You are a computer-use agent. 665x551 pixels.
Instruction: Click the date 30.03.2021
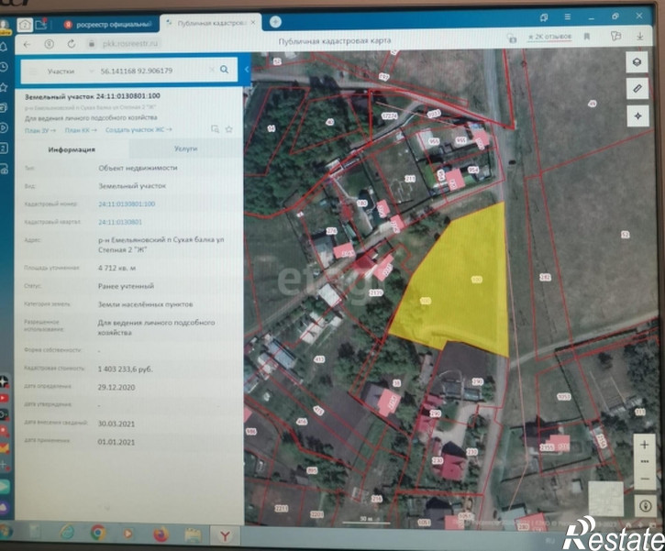pyautogui.click(x=116, y=424)
